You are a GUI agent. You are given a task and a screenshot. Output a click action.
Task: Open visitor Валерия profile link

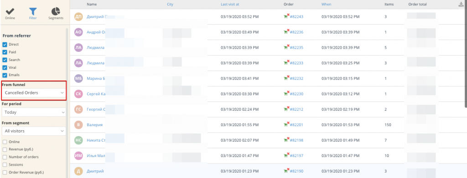coord(94,125)
